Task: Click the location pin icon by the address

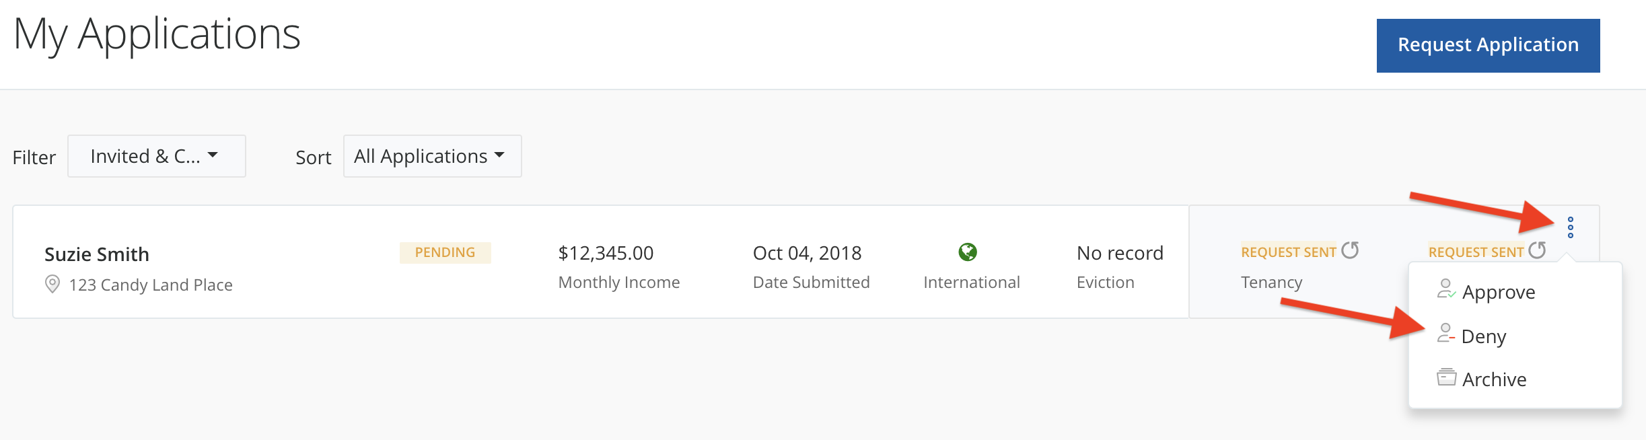Action: click(x=52, y=284)
